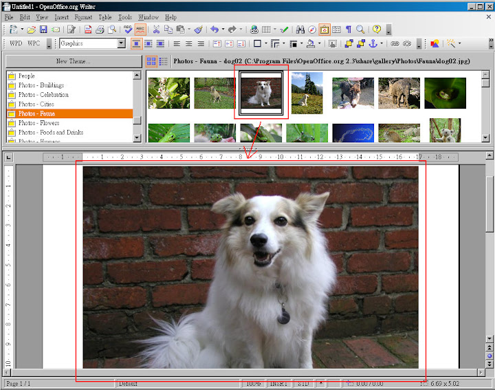
Task: Toggle Data Sources view
Action: pyautogui.click(x=336, y=30)
